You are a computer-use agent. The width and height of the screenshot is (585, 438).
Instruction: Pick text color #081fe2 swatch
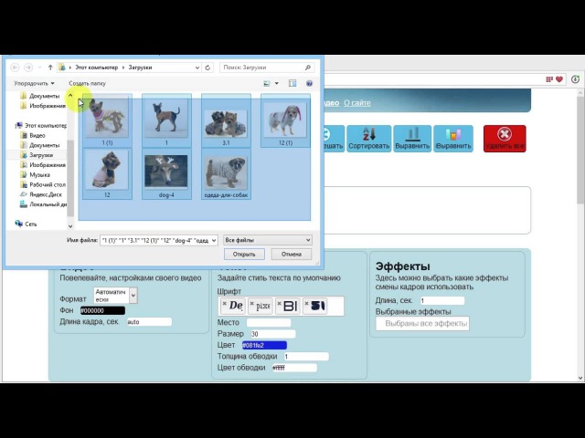tap(264, 345)
